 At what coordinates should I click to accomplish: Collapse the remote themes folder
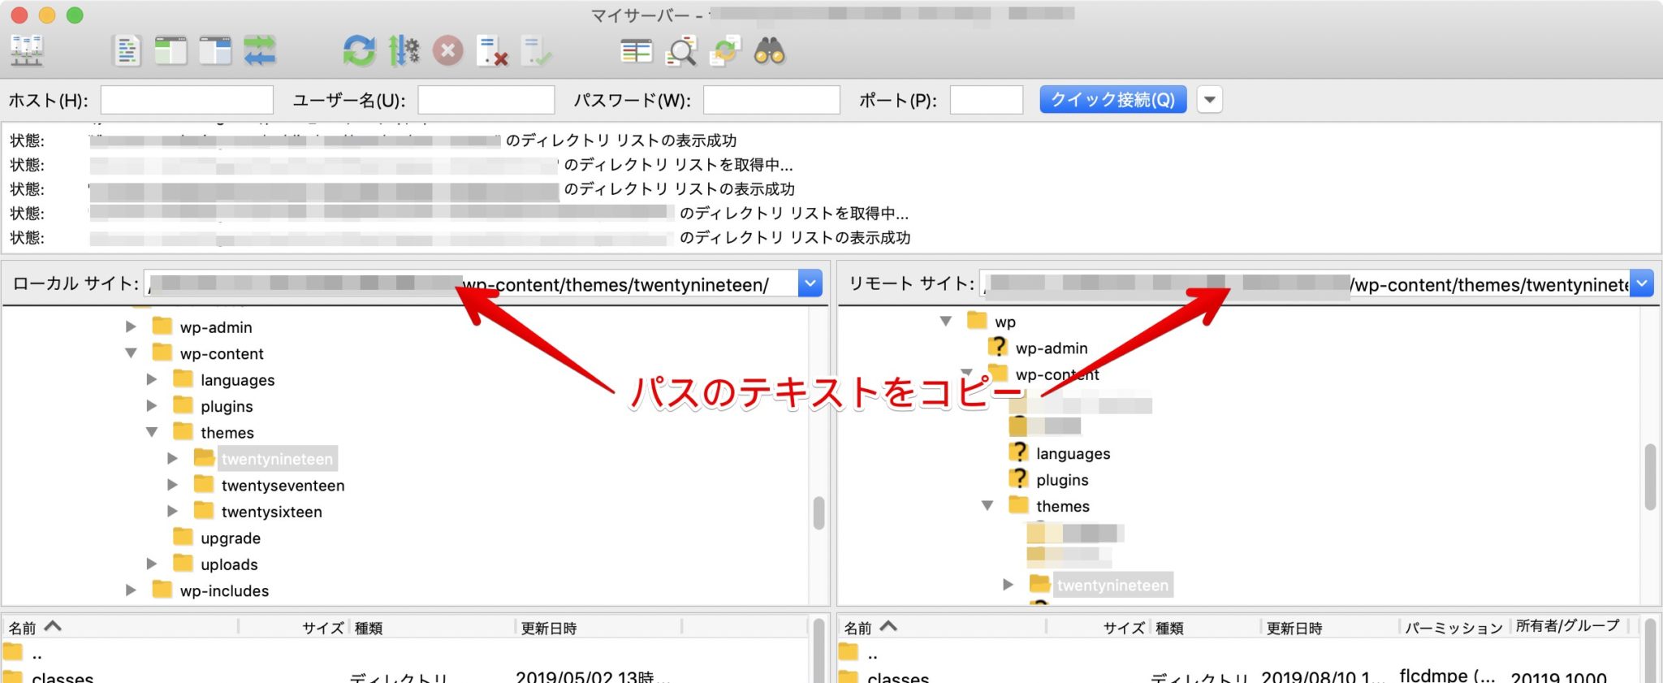(987, 505)
